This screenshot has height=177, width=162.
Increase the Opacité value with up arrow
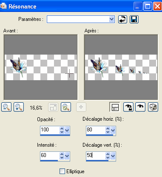coord(62,128)
